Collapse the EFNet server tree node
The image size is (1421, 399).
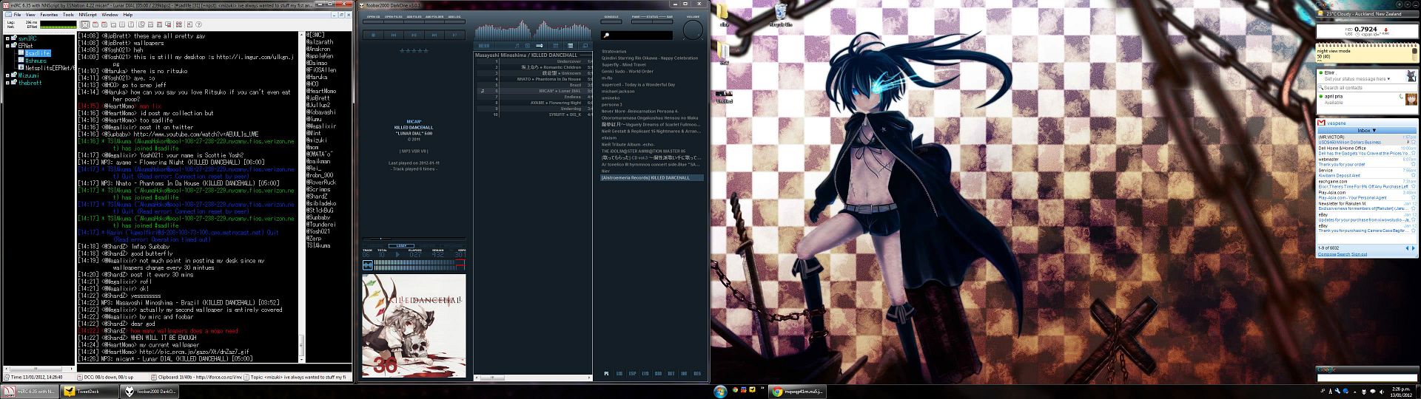pos(8,46)
